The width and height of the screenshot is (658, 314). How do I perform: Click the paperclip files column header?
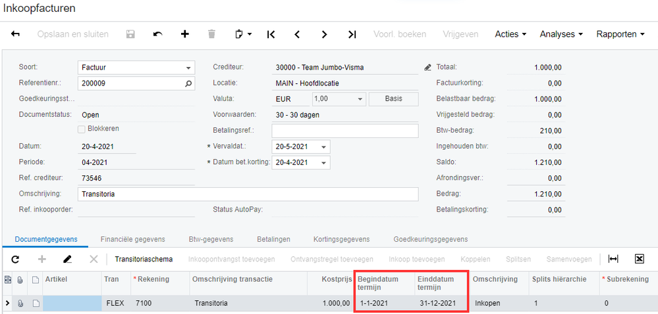tap(20, 280)
